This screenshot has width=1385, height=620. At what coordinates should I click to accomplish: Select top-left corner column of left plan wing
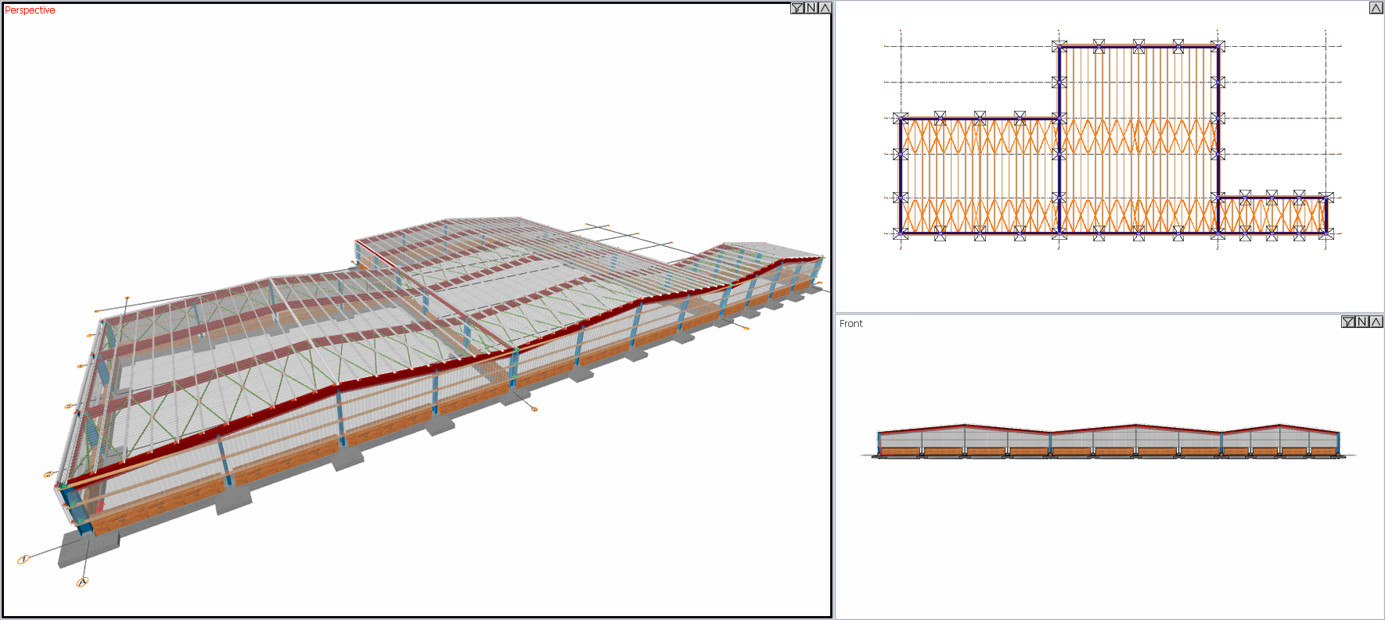(x=900, y=118)
